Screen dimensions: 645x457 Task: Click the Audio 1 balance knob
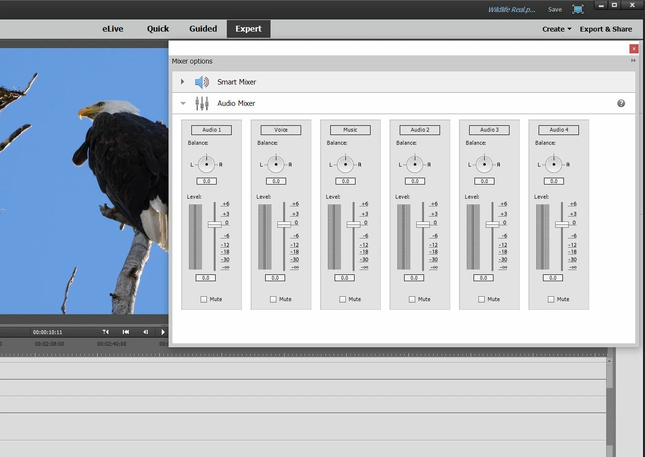206,164
